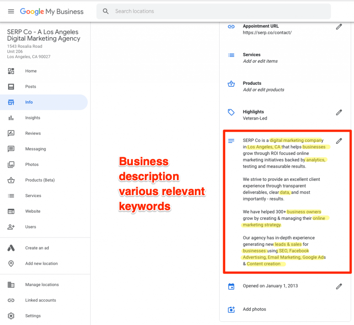Open Manage locations
The image size is (354, 325).
42,285
